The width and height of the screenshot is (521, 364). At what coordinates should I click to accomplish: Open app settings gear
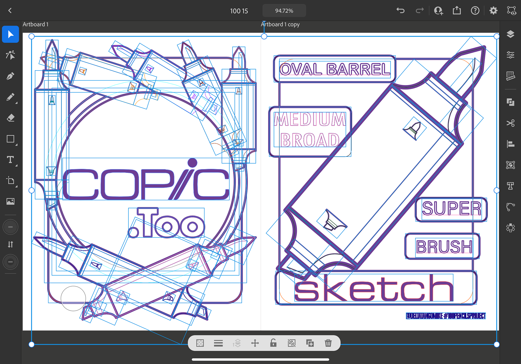[x=493, y=11]
